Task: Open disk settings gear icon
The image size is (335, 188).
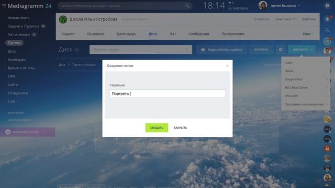Action: 281,50
